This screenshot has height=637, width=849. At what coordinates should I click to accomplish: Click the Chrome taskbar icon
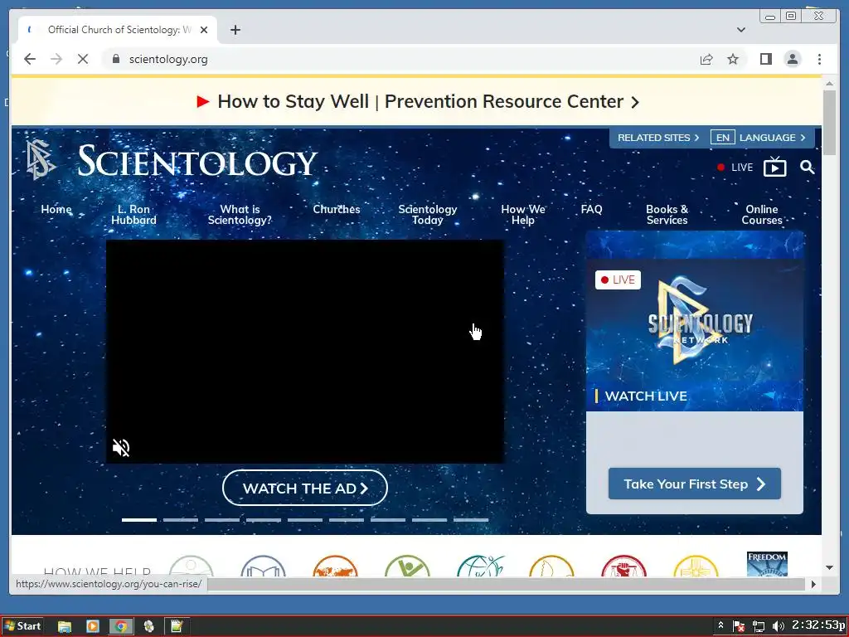pos(121,627)
